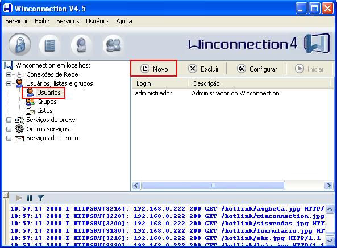
Task: Select Conexões de Rede in tree
Action: point(52,74)
